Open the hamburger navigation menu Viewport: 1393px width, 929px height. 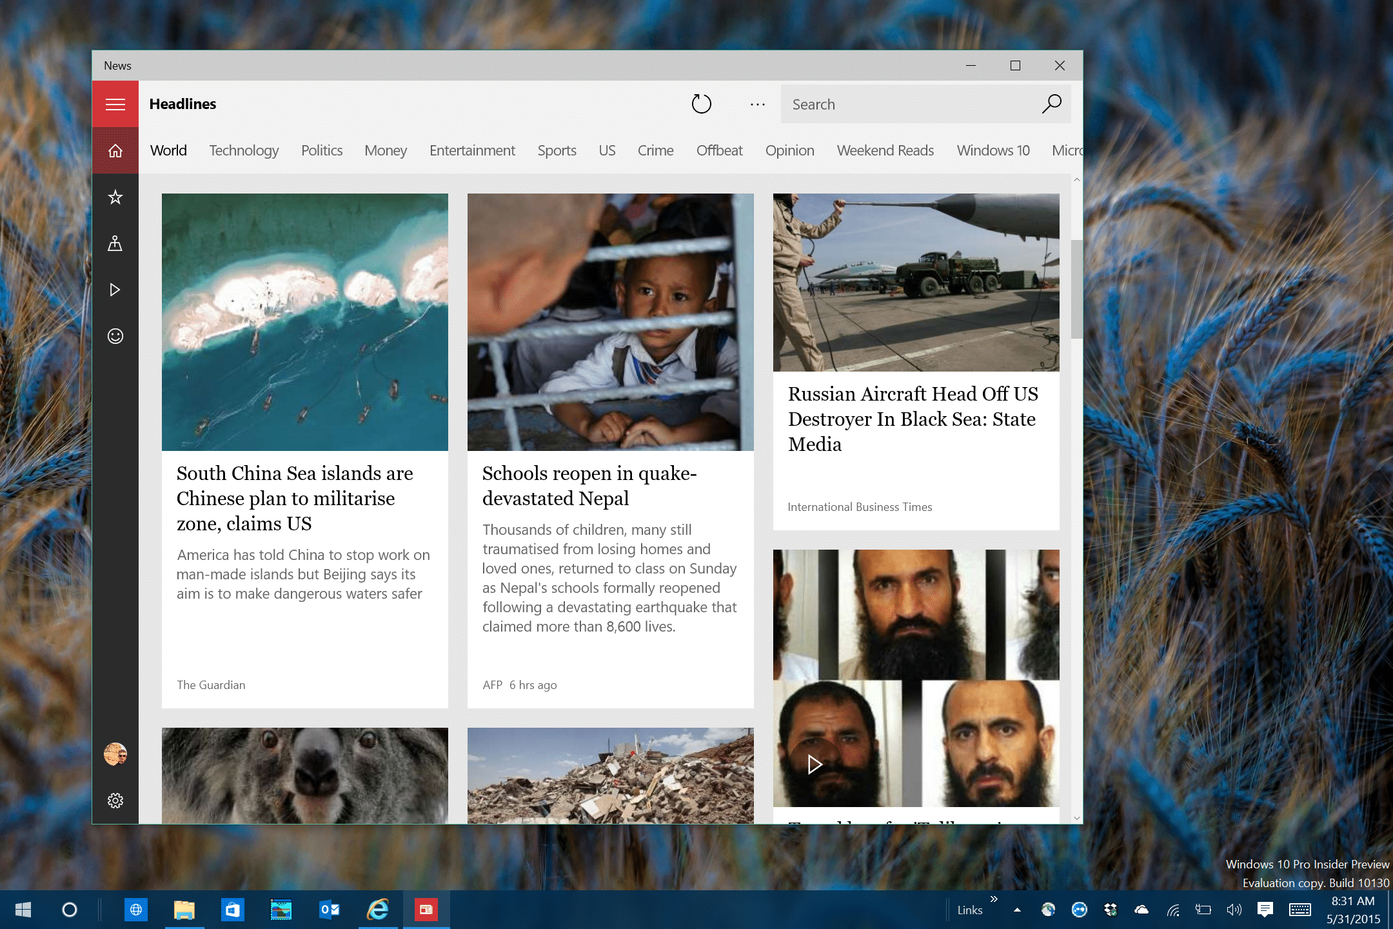[x=115, y=104]
